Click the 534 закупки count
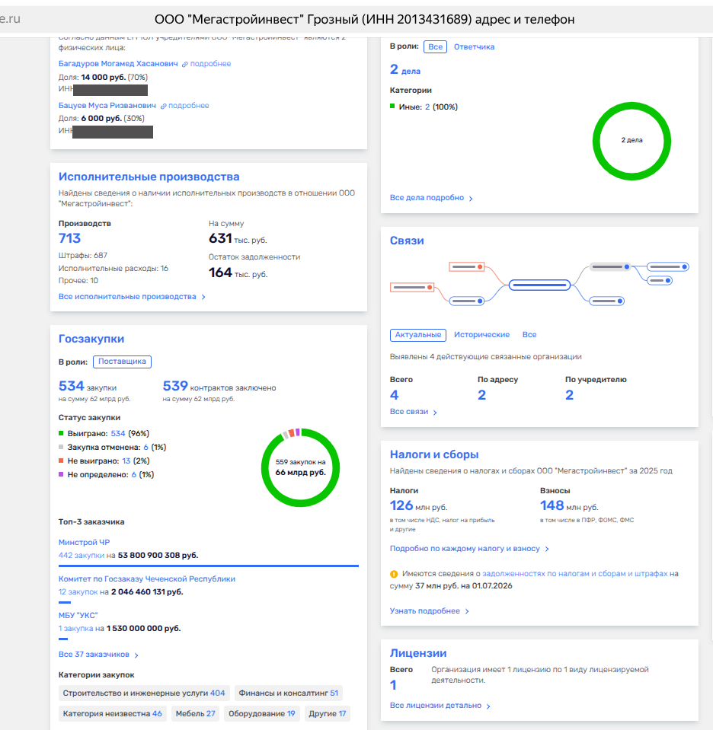Viewport: 713px width, 730px height. pyautogui.click(x=71, y=386)
